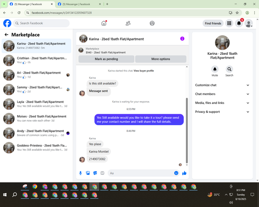
Task: Click the listing thumbnail in the right panel
Action: [222, 42]
